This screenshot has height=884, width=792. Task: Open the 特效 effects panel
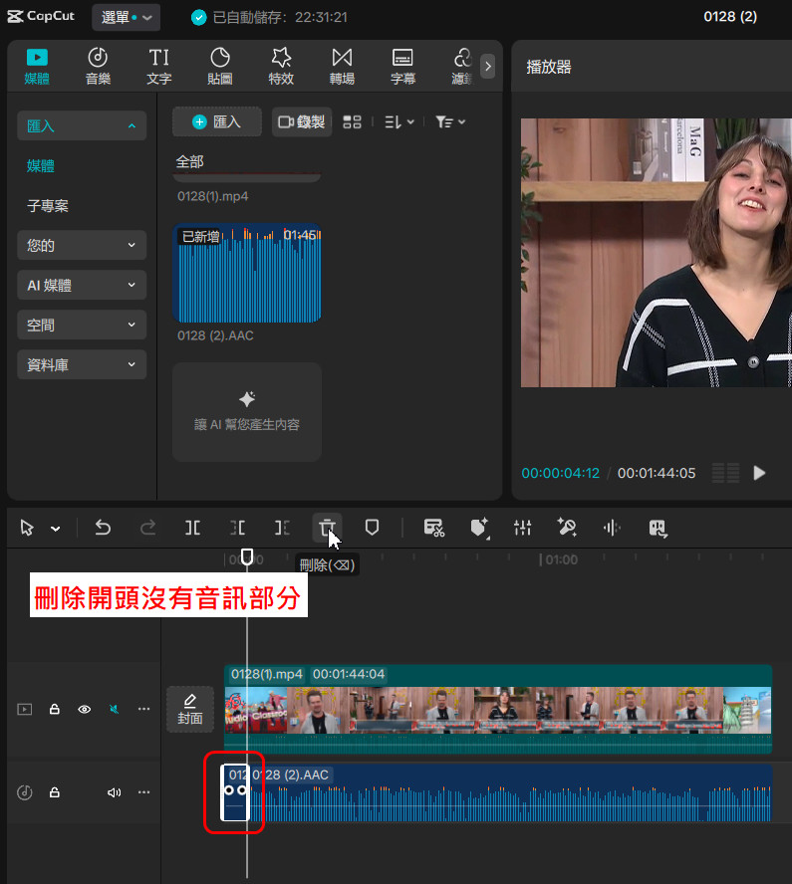pos(281,66)
